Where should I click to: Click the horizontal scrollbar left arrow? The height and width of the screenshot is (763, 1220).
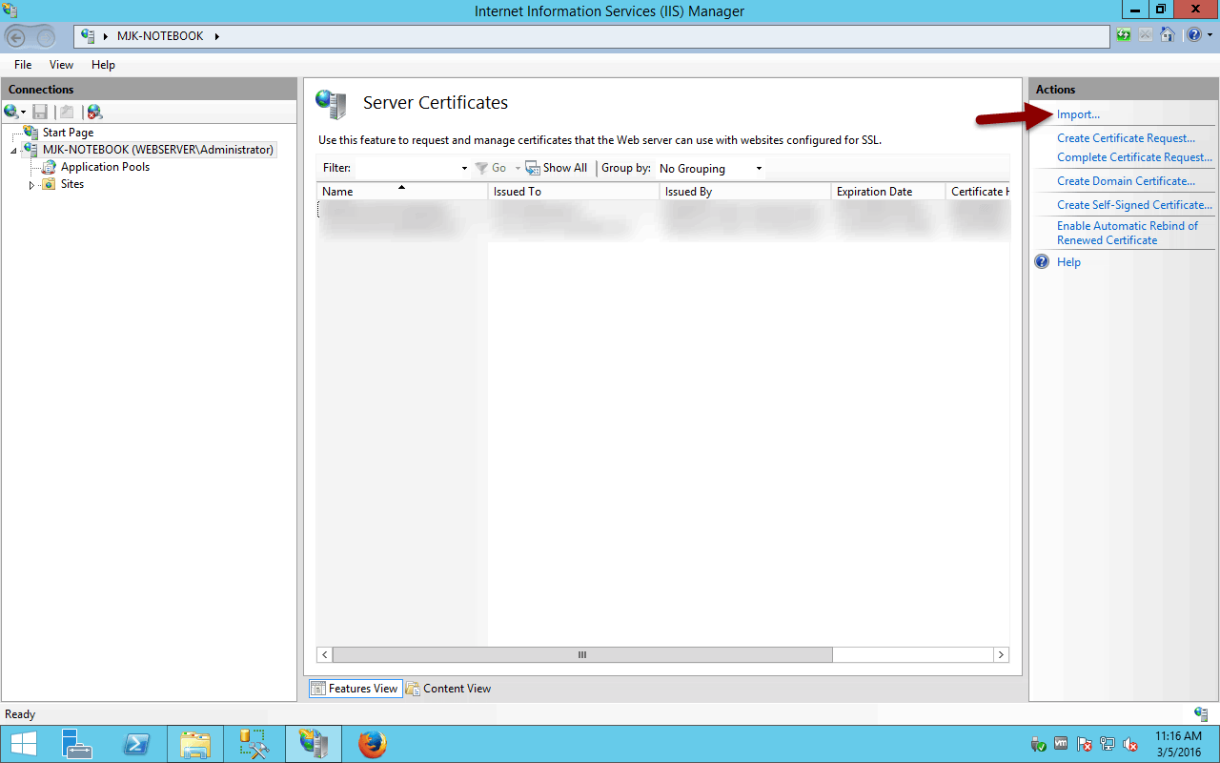pos(325,655)
